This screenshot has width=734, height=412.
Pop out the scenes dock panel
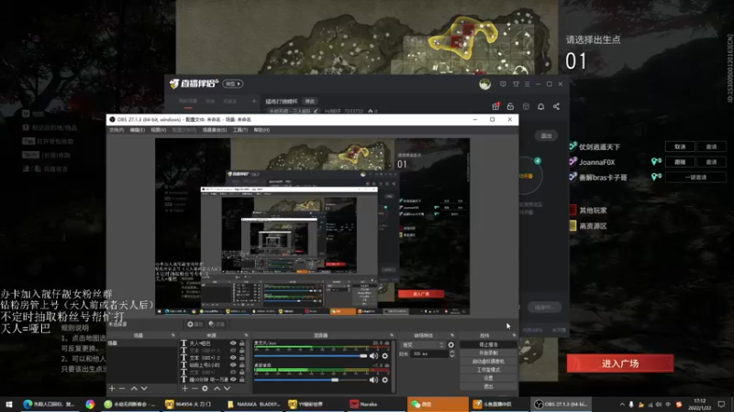tap(173, 335)
